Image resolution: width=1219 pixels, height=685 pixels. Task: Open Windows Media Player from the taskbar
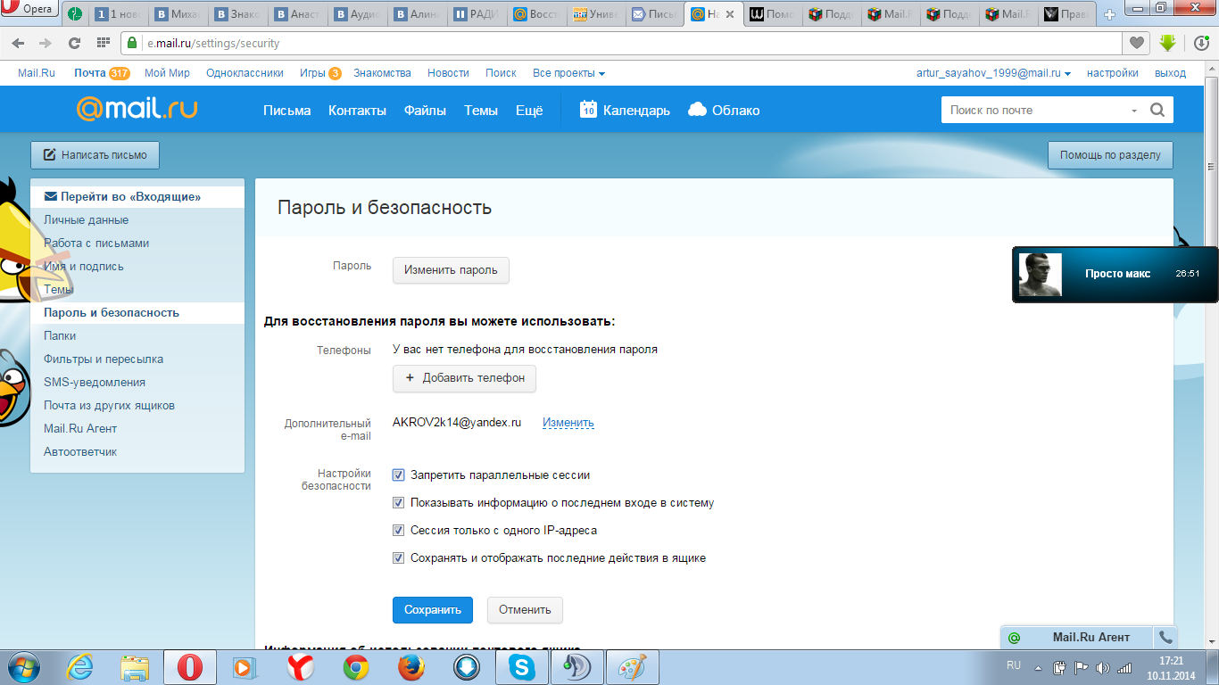tap(245, 666)
